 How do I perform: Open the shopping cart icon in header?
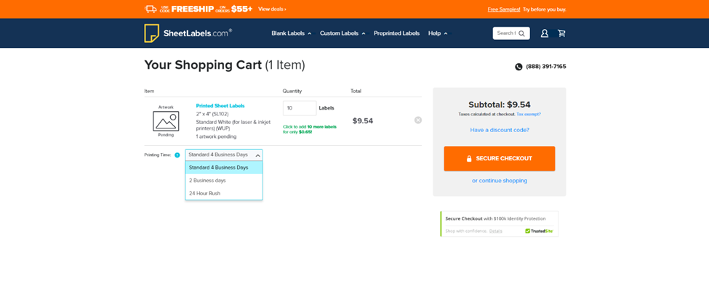click(x=561, y=33)
